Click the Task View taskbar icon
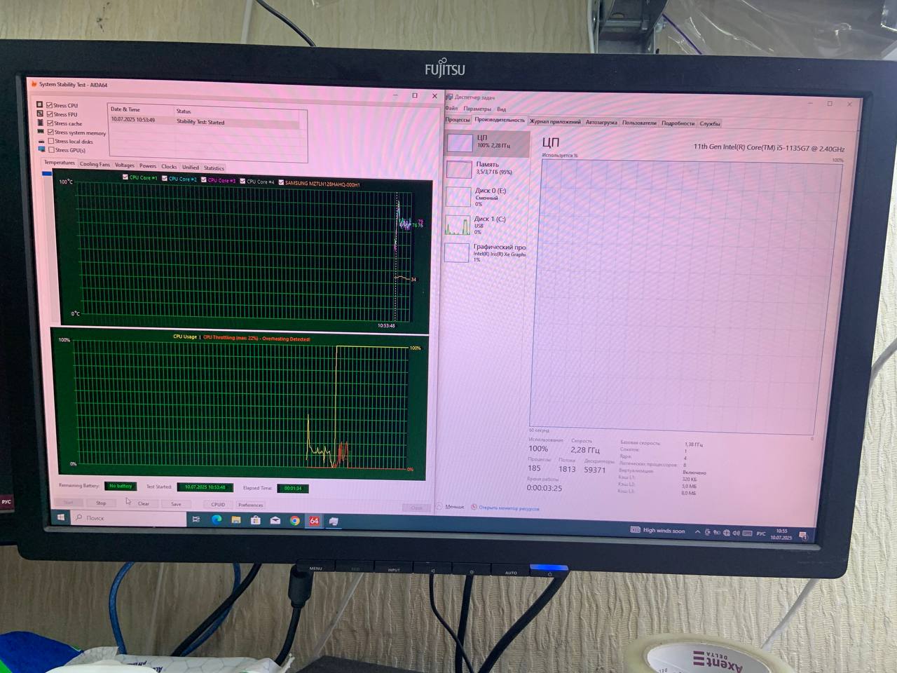This screenshot has width=897, height=673. click(196, 519)
